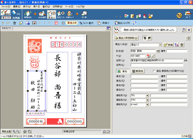The image size is (193, 139).
Task: Click the 新規作成 (new) toolbar icon
Action: pyautogui.click(x=28, y=14)
